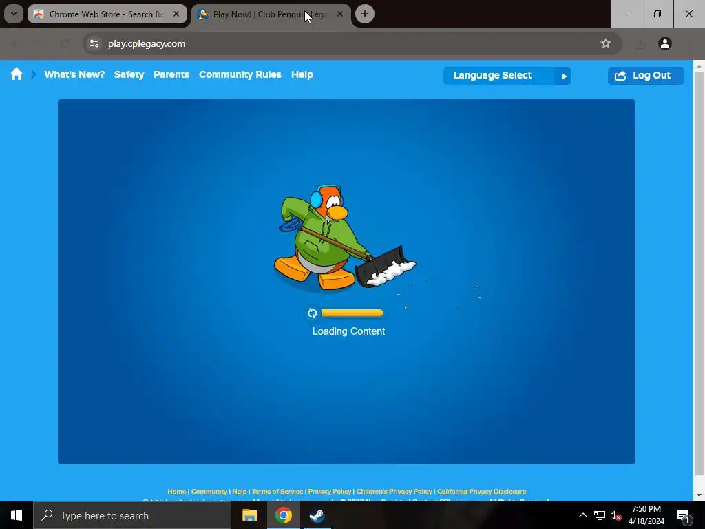
Task: Switch to the Chrome Web Store tab
Action: (107, 14)
